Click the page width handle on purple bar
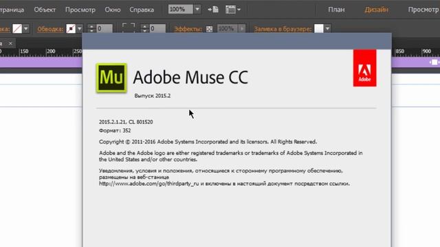This screenshot has height=247, width=440. [434, 62]
